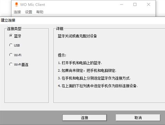Select the USB connection type
This screenshot has width=165, height=125.
pos(14,45)
